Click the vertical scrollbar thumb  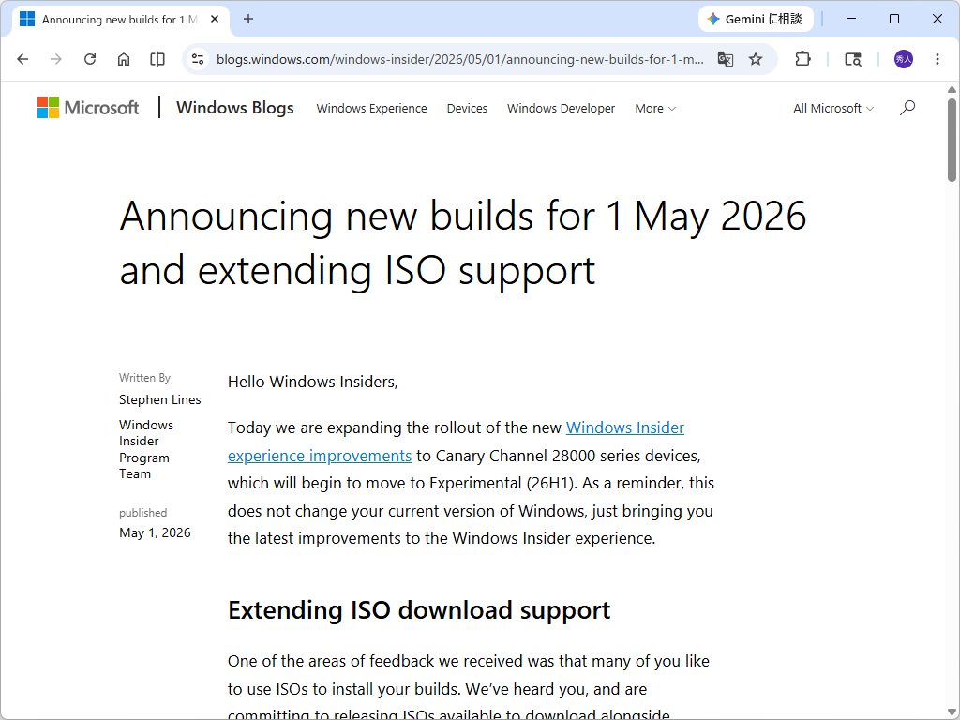(952, 141)
